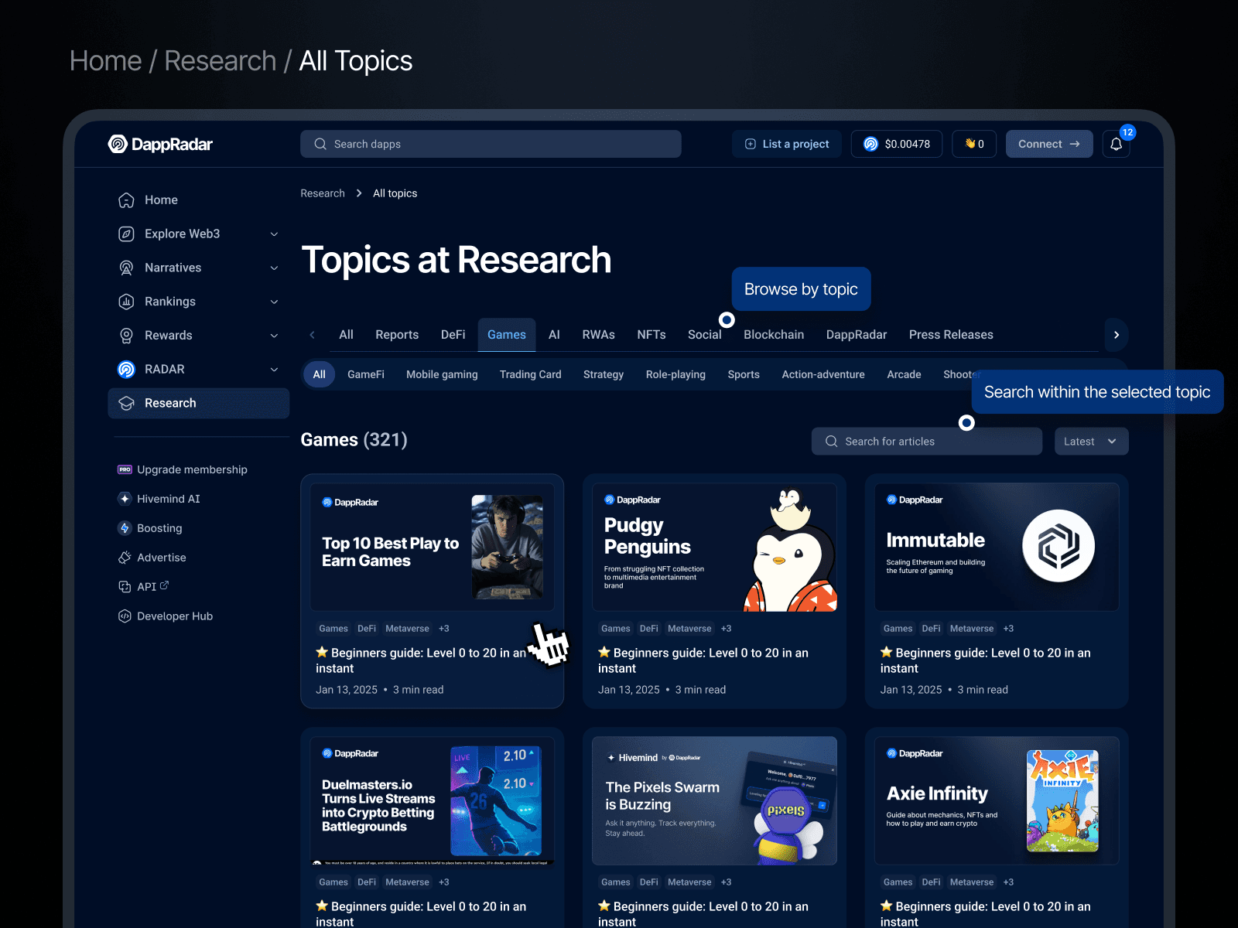The width and height of the screenshot is (1238, 928).
Task: Open the Axie Infinity article thumbnail
Action: click(x=997, y=800)
